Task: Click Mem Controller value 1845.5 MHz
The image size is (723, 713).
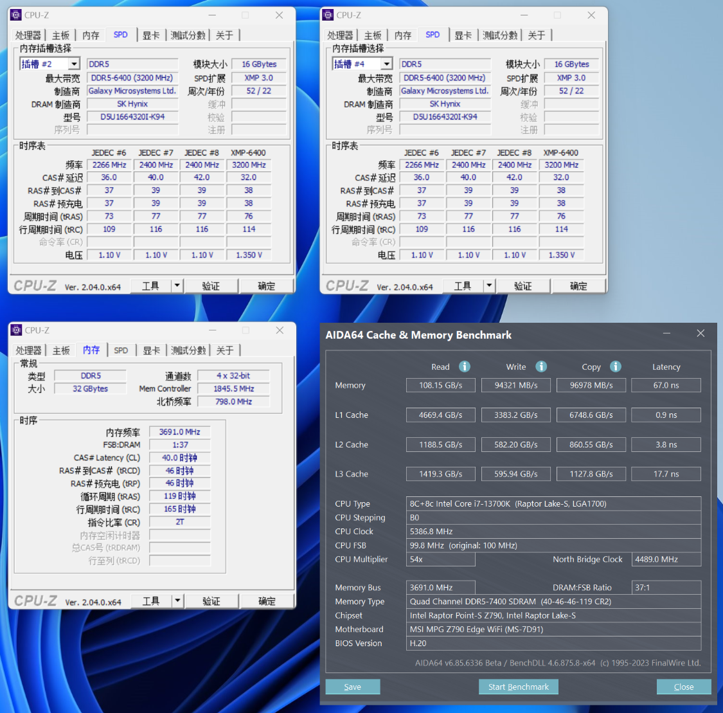Action: coord(233,388)
